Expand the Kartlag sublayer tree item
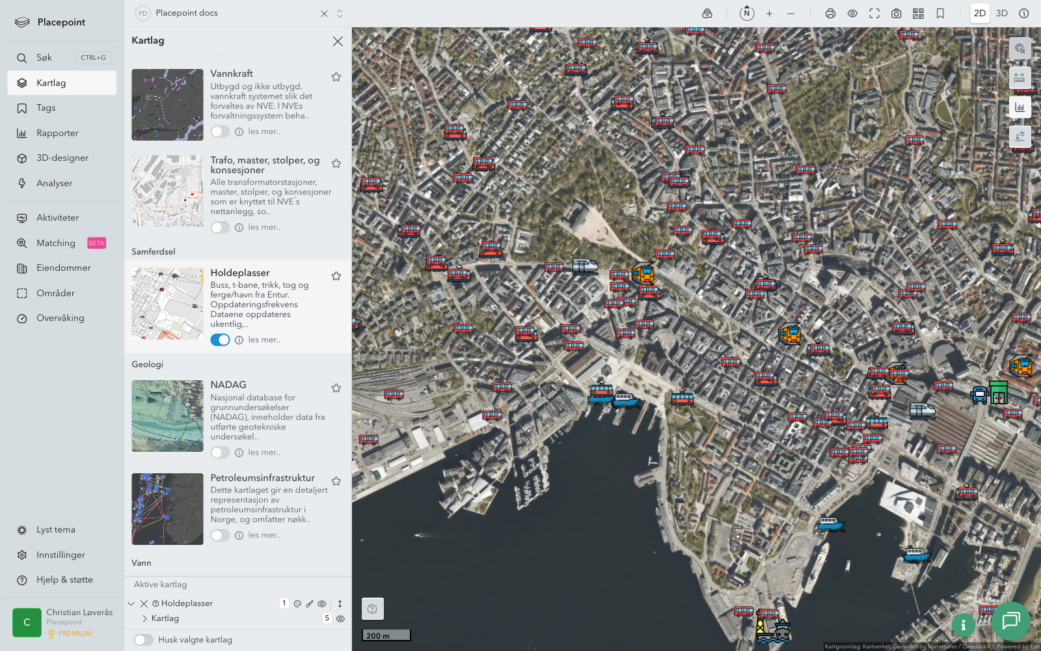This screenshot has width=1041, height=651. [144, 618]
